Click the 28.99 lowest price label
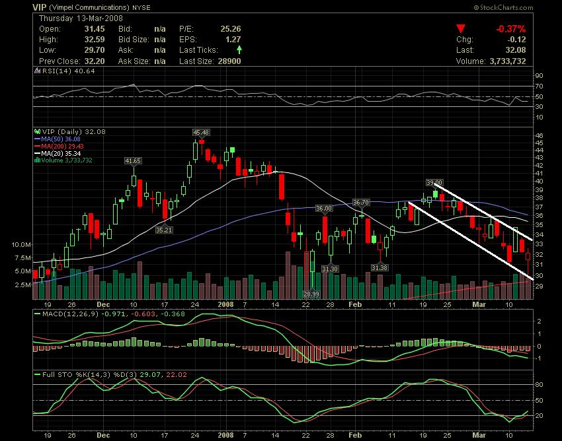 coord(311,294)
